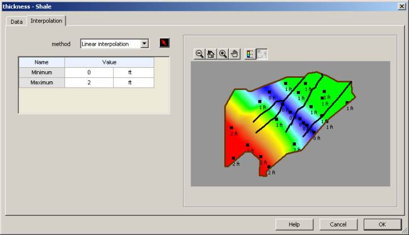
Task: Click the home view reset icon
Action: coord(211,54)
